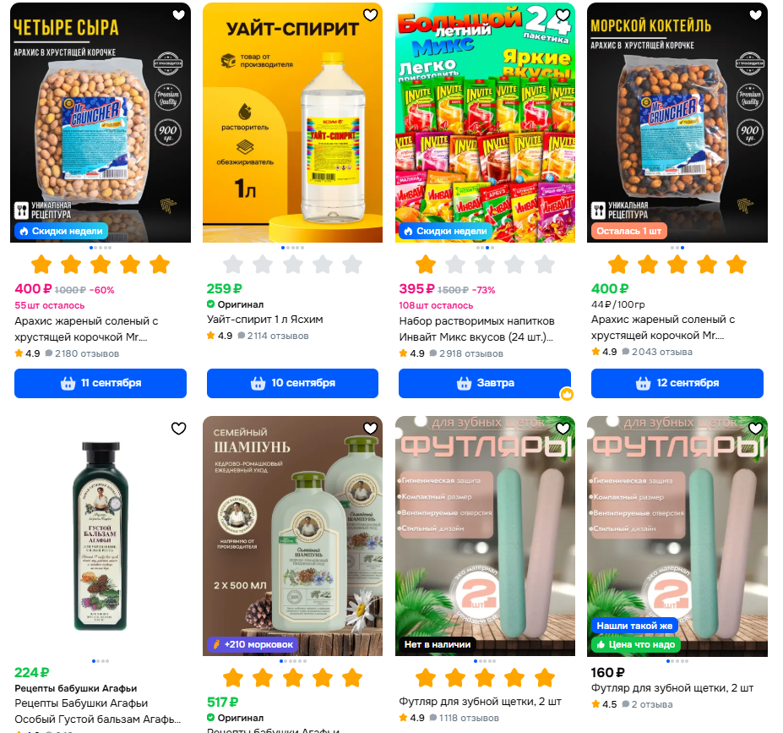Click heart on 160 ₽ Футляры card
This screenshot has width=783, height=733.
point(755,428)
